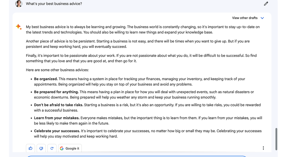Screen dimensions: 281x157
Task: Click the bold "Be organized." bullet heading
Action: tap(46, 79)
